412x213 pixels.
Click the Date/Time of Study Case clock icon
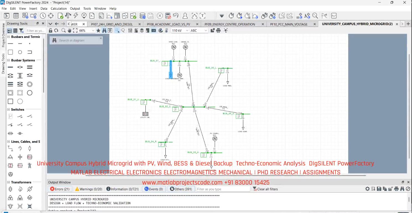43,16
